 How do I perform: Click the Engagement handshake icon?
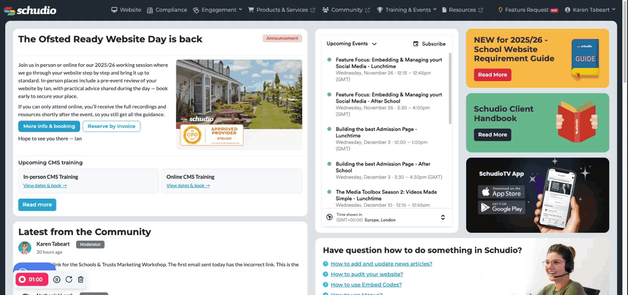pos(196,10)
